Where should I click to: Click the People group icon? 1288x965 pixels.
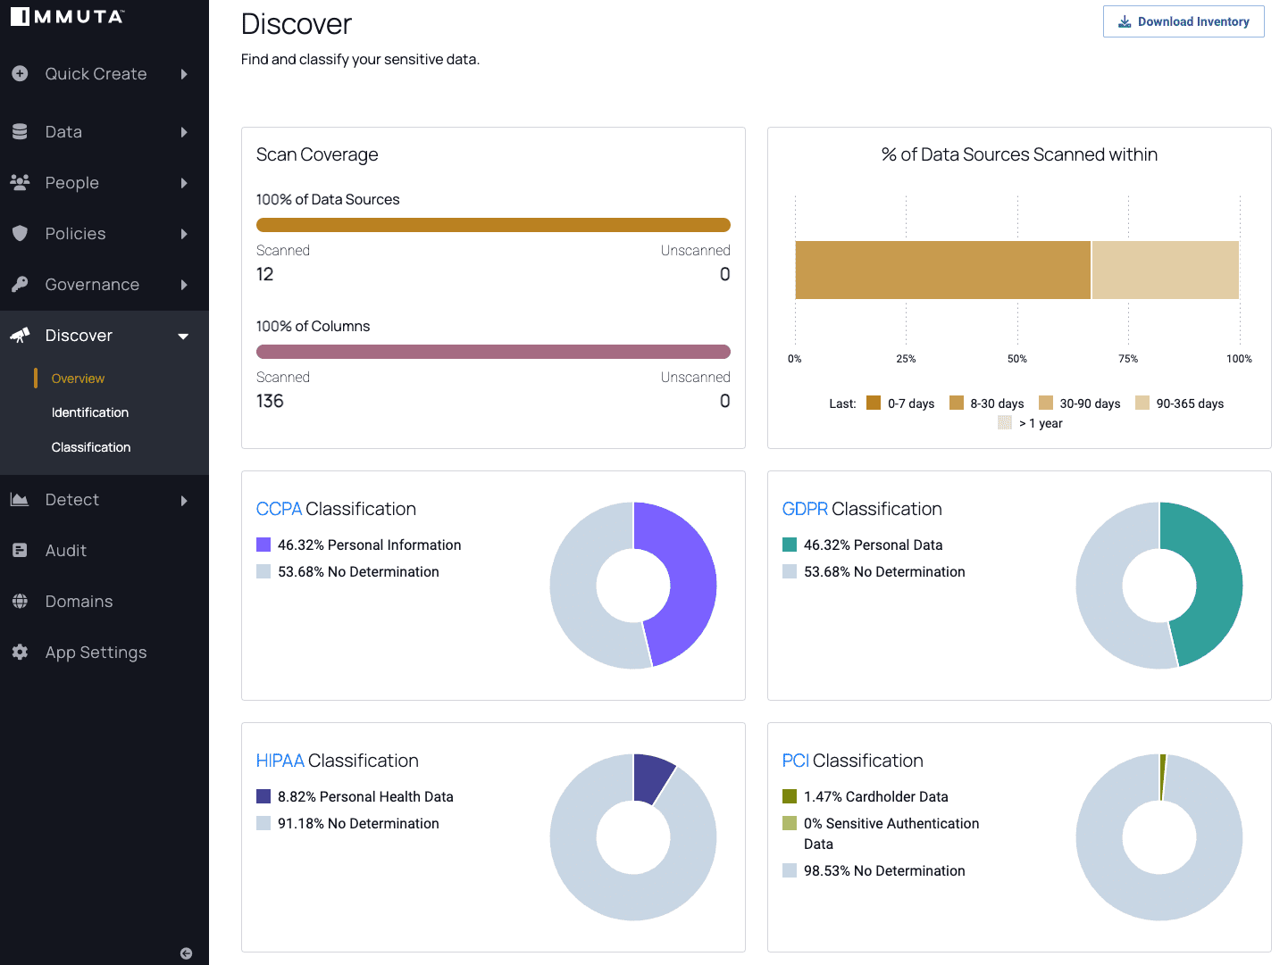click(20, 182)
